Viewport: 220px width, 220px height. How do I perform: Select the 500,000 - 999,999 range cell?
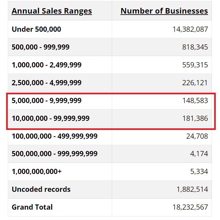click(x=41, y=47)
